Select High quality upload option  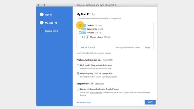pos(78,65)
